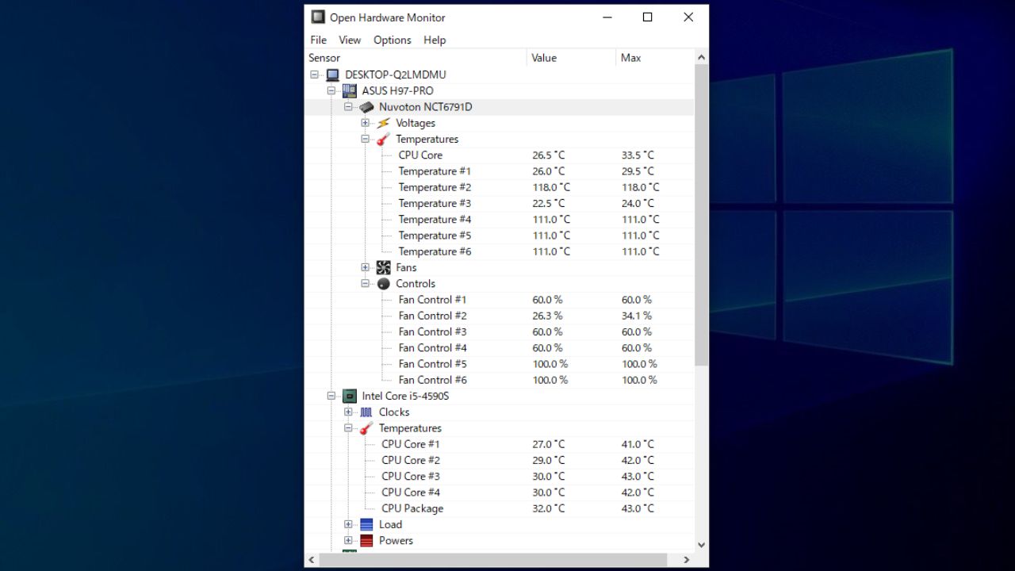Click the Voltages lightning bolt icon

click(384, 123)
